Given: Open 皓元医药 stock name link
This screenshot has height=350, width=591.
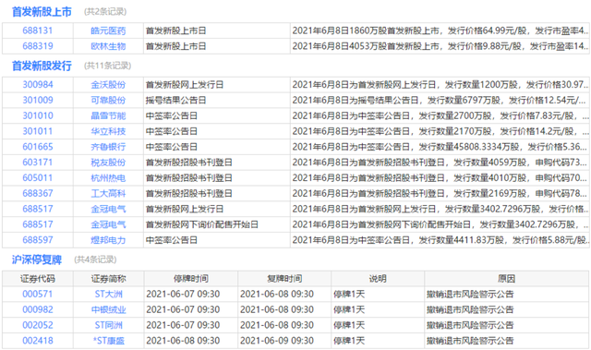Looking at the screenshot, I should tap(108, 30).
